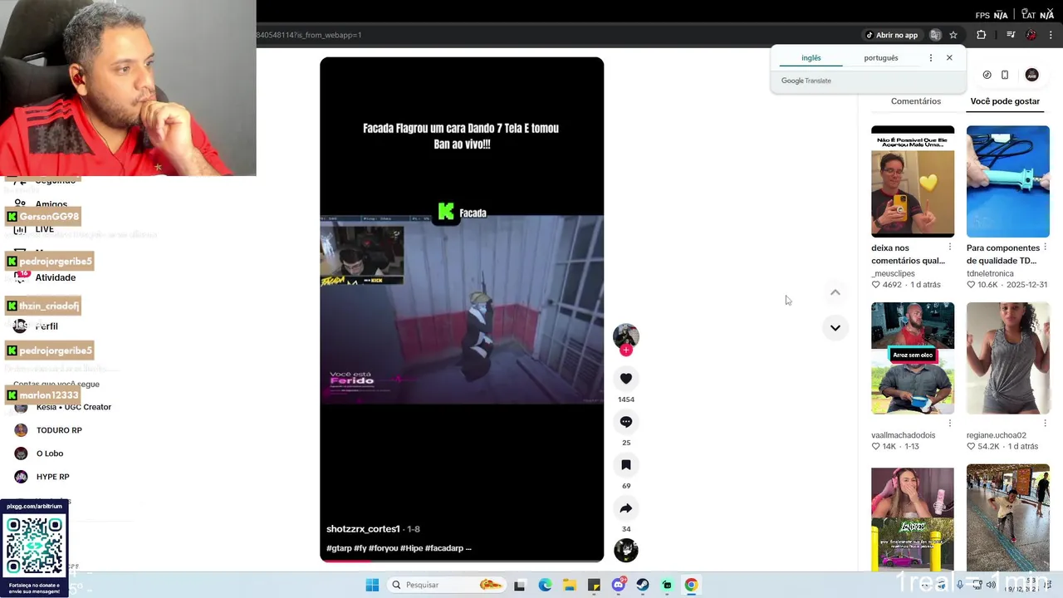Screen dimensions: 1063x598
Task: Open the media controls icon in Chrome toolbar
Action: (x=1011, y=35)
